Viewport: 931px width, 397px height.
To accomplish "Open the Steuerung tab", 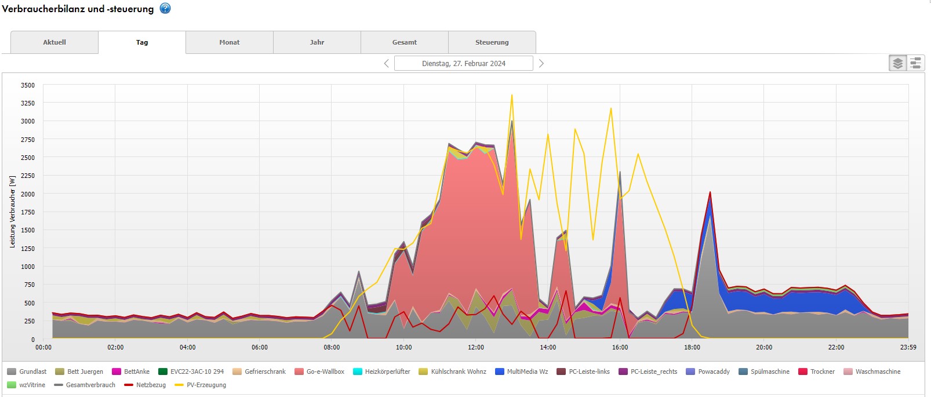I will [x=492, y=42].
